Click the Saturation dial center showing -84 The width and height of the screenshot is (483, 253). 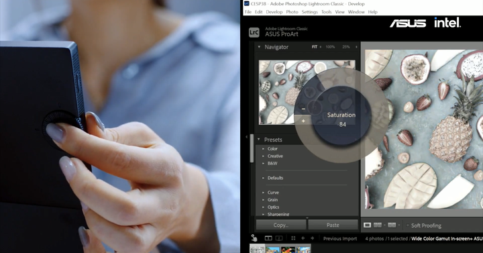[341, 115]
